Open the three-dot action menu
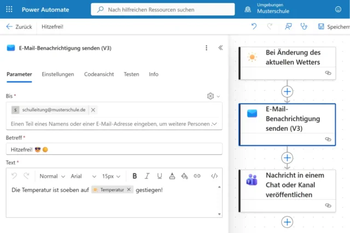The width and height of the screenshot is (350, 233). coord(207,48)
